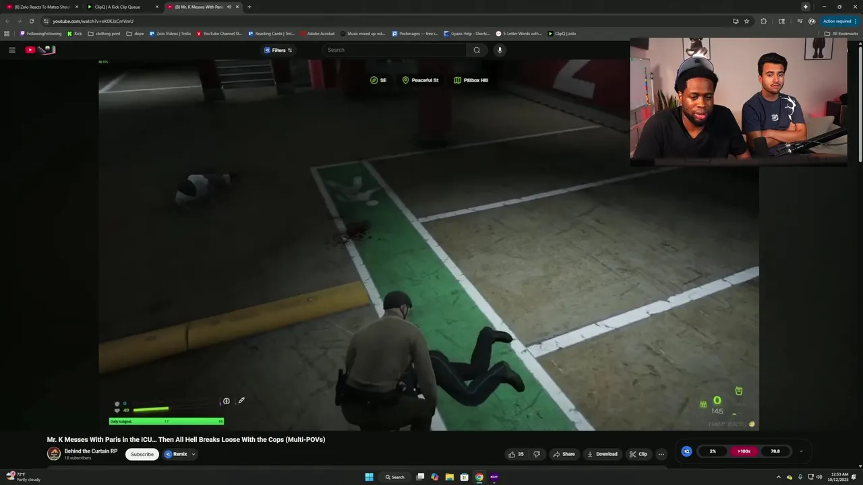Image resolution: width=863 pixels, height=485 pixels.
Task: Open the Kick bookmark
Action: 75,33
